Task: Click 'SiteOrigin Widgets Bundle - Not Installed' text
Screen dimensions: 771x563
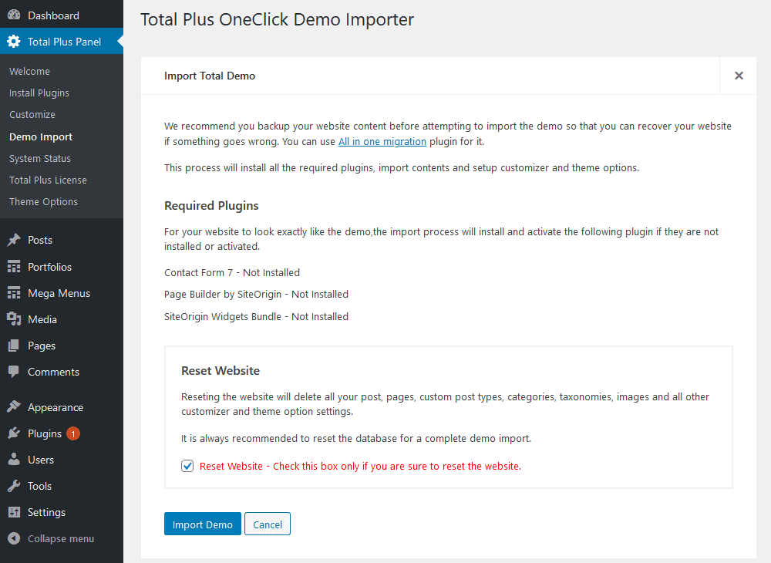Action: [256, 317]
